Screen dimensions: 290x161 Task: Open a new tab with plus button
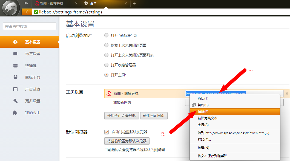(x=134, y=4)
